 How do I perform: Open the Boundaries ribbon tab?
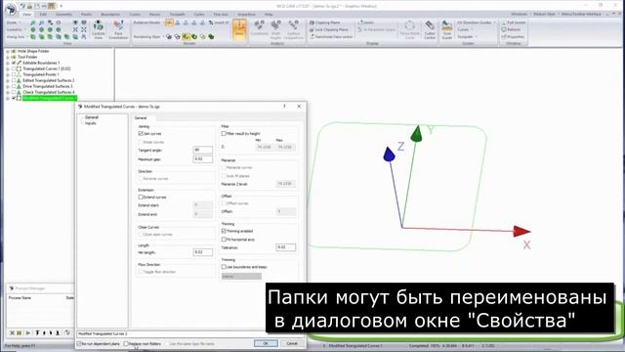(x=110, y=15)
